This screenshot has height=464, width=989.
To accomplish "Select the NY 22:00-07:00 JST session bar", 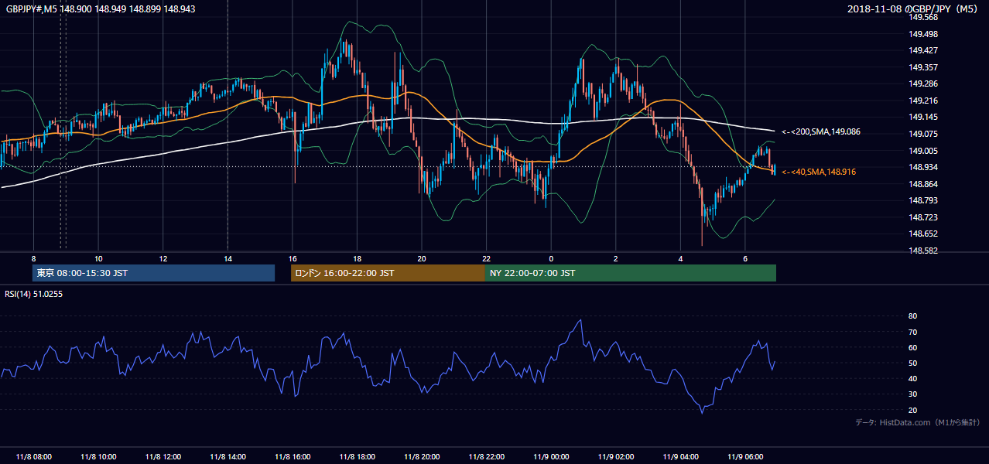I will 631,273.
